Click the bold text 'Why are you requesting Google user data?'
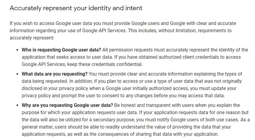The width and height of the screenshot is (255, 140). click(67, 105)
